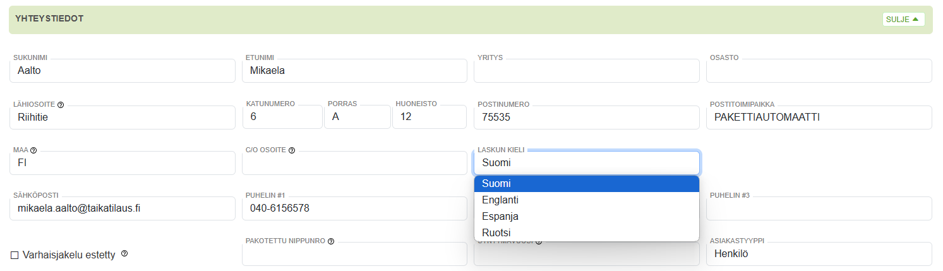Click the Maa field containing FI

123,163
